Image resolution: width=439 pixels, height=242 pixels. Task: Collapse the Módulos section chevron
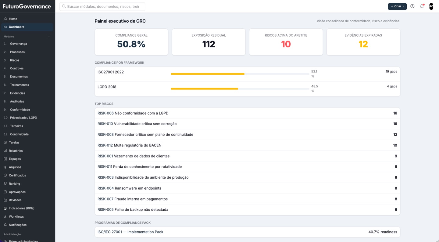[49, 37]
